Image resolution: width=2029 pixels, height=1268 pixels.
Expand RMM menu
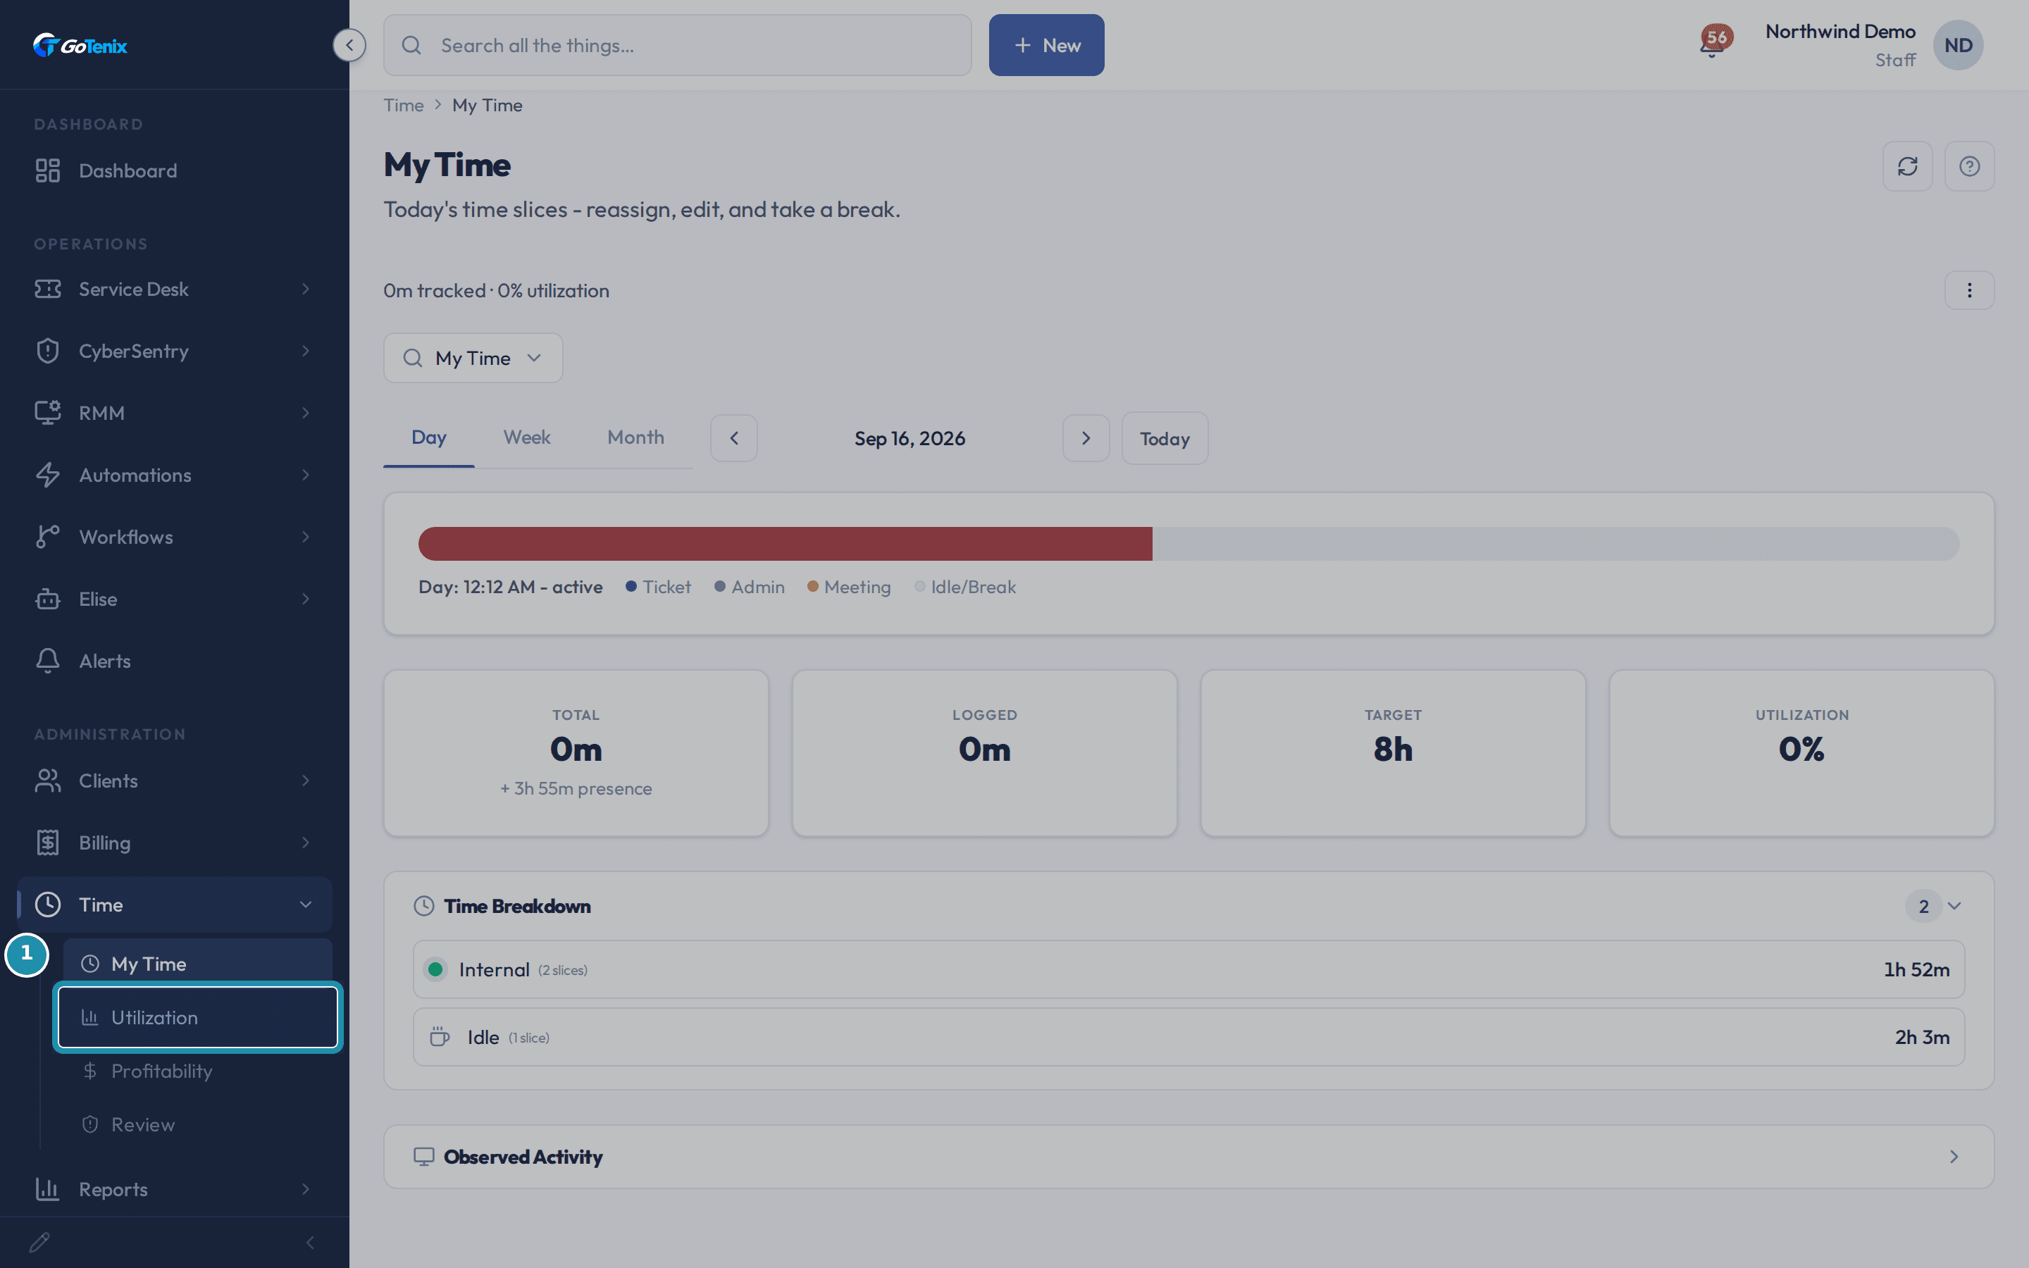click(x=175, y=413)
